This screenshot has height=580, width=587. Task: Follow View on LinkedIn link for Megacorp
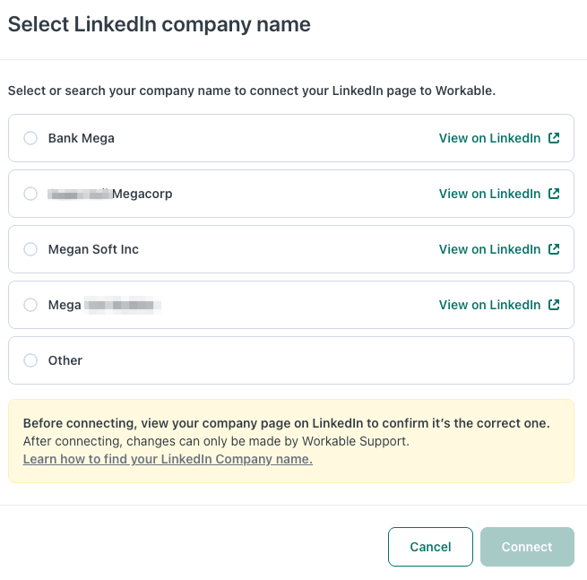point(489,194)
